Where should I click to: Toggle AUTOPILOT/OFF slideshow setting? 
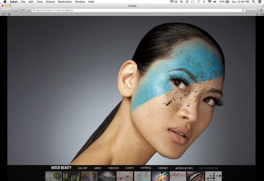pyautogui.click(x=184, y=168)
